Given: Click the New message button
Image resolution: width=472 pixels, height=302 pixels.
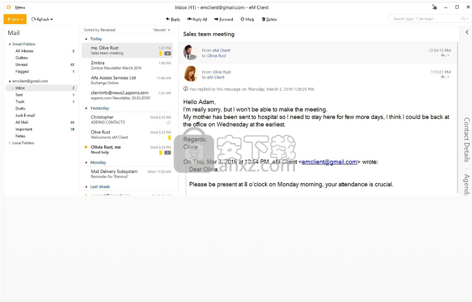Looking at the screenshot, I should click(13, 19).
